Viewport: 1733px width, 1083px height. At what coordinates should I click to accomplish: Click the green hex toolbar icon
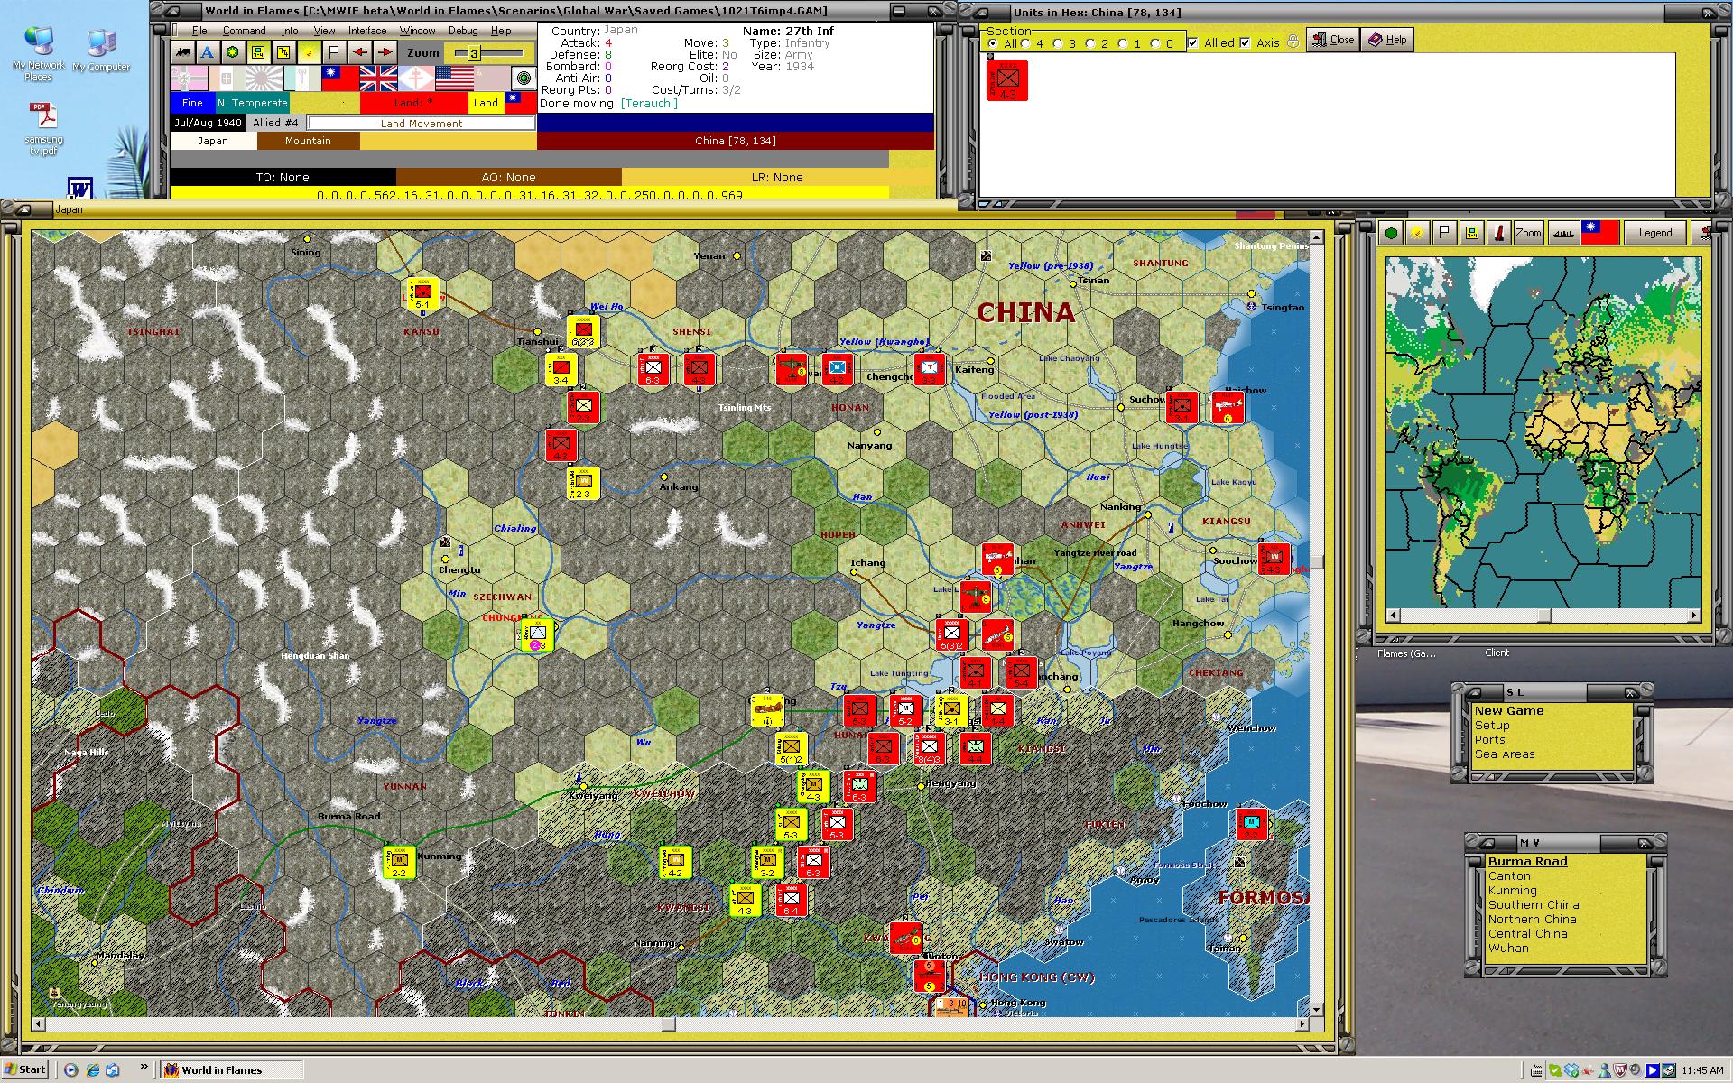tap(233, 52)
